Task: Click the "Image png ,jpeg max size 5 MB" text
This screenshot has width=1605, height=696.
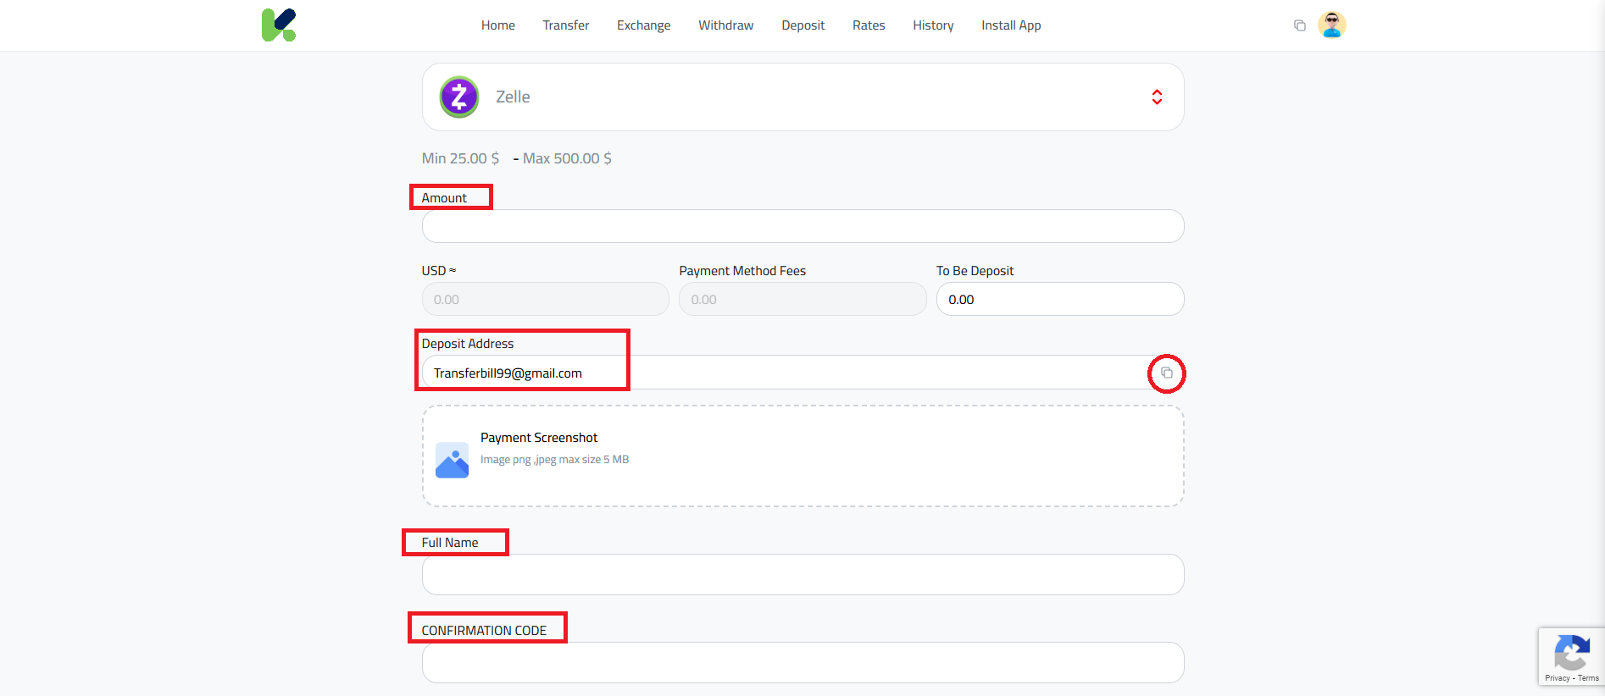Action: click(x=554, y=460)
